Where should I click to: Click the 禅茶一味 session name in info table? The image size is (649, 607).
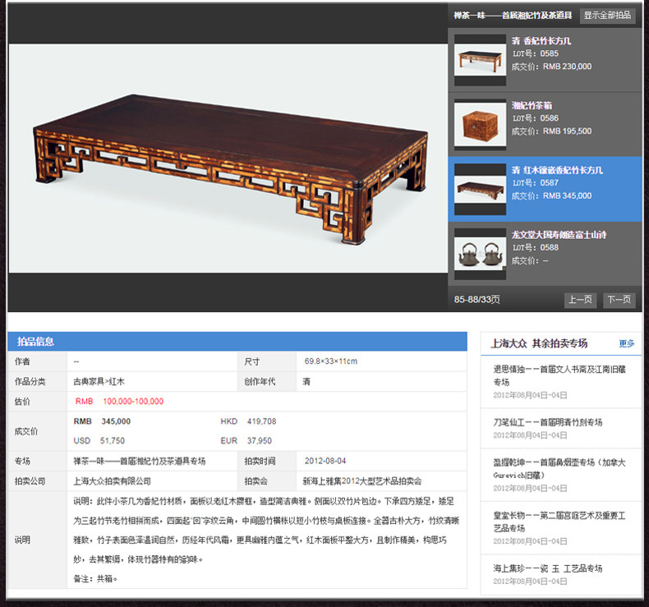point(140,461)
